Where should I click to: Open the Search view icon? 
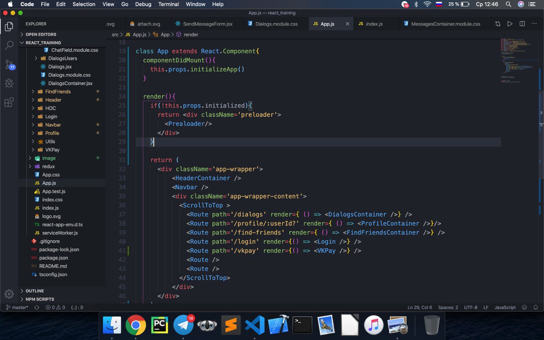pyautogui.click(x=9, y=45)
